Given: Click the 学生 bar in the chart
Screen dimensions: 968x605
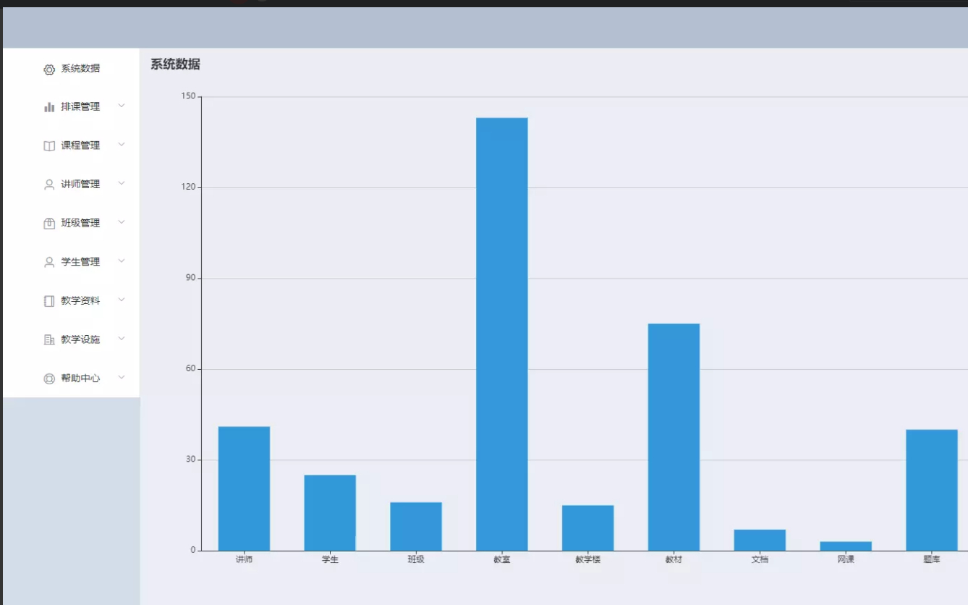Looking at the screenshot, I should click(x=330, y=512).
